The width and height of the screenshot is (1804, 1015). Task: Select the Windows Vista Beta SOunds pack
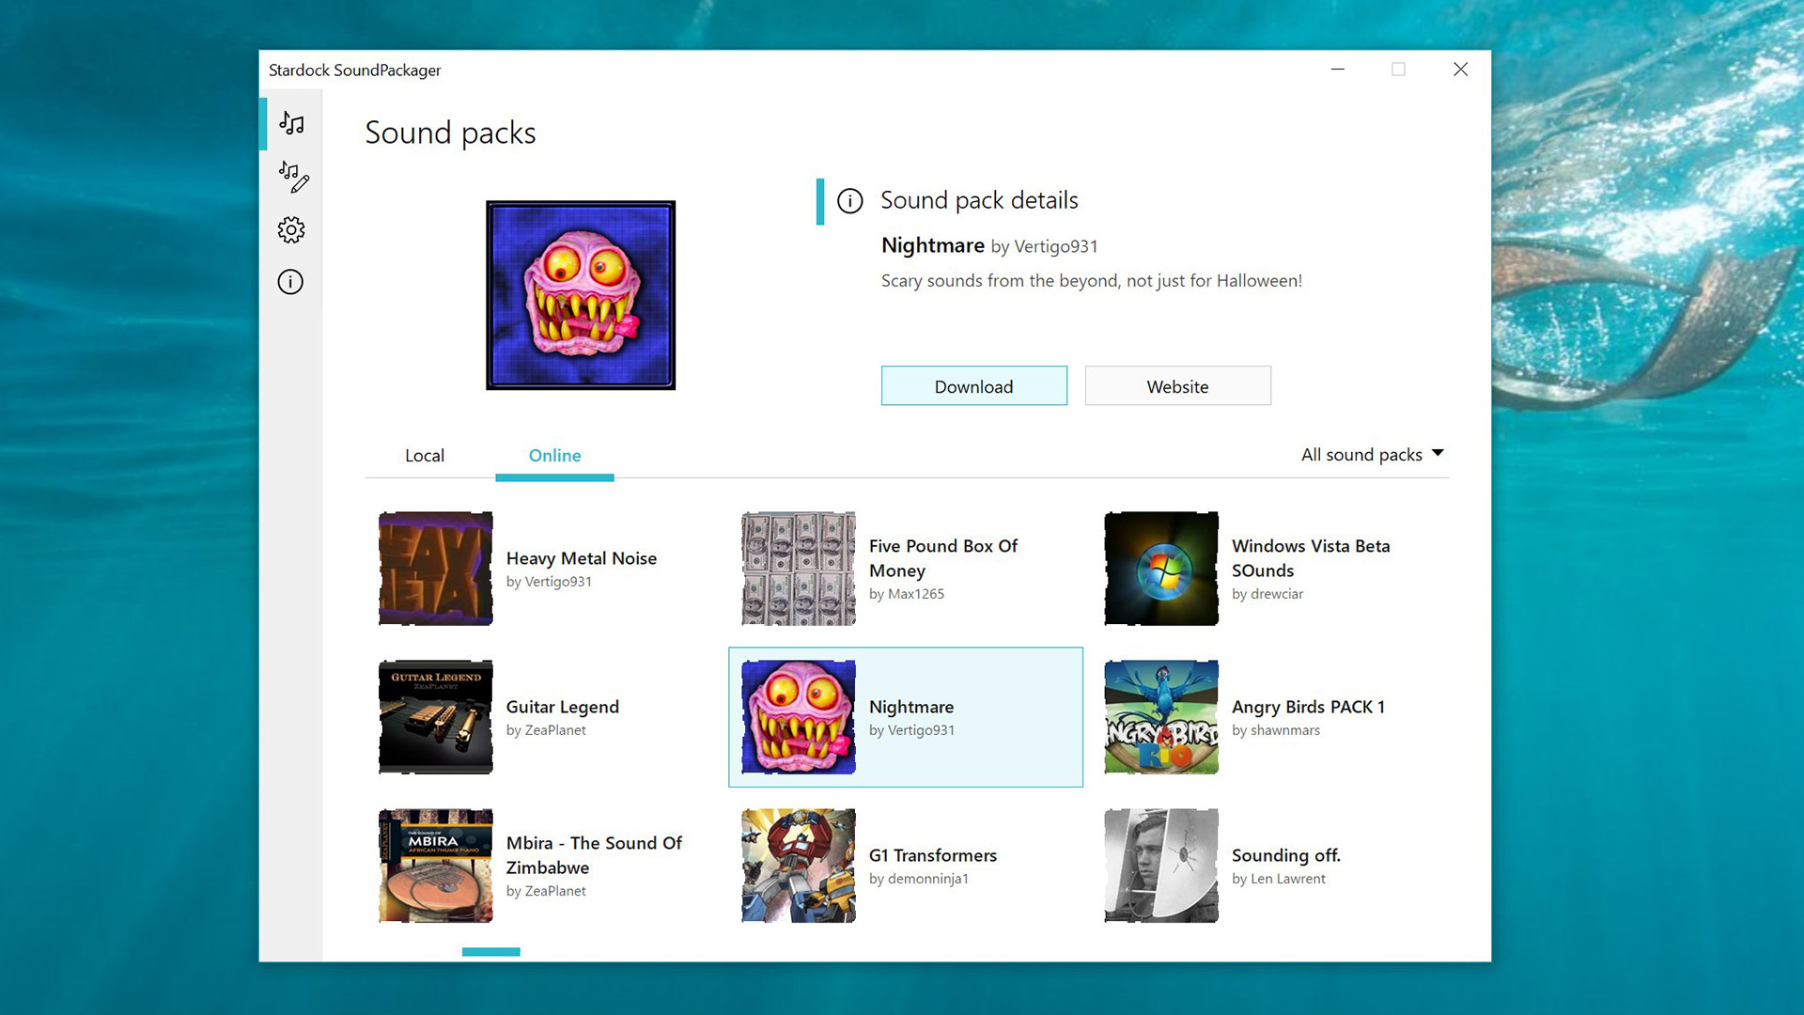tap(1160, 569)
